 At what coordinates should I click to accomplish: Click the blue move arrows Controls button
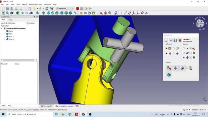click(175, 68)
